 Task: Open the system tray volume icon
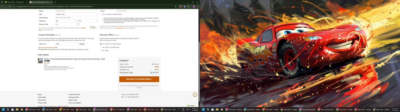(190, 109)
